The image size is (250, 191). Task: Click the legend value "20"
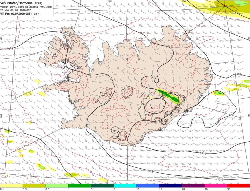coord(183,189)
